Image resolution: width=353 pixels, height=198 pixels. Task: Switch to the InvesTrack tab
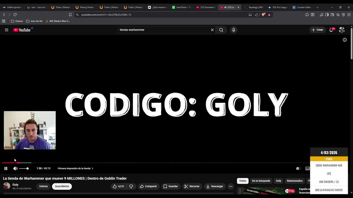coord(182,7)
